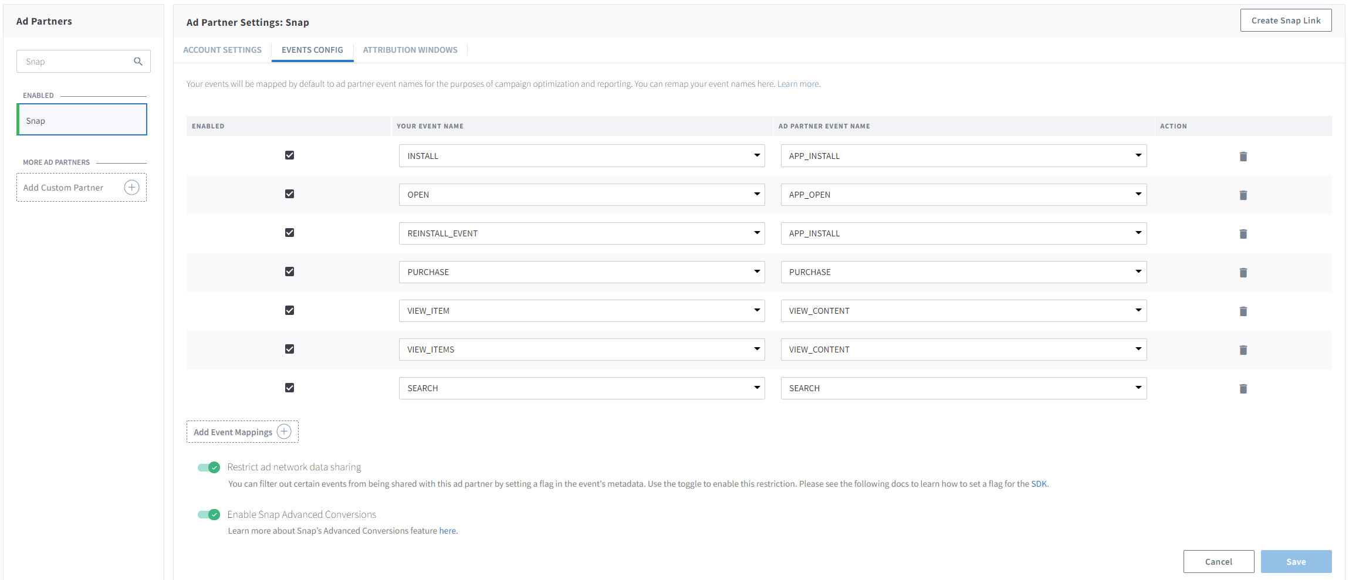Delete the SEARCH event mapping row
The image size is (1349, 580).
(1243, 388)
